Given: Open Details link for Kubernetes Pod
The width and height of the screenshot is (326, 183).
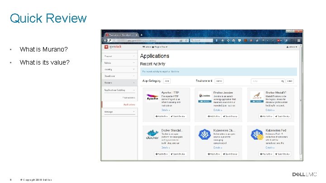Looking at the screenshot, I should tap(270, 147).
